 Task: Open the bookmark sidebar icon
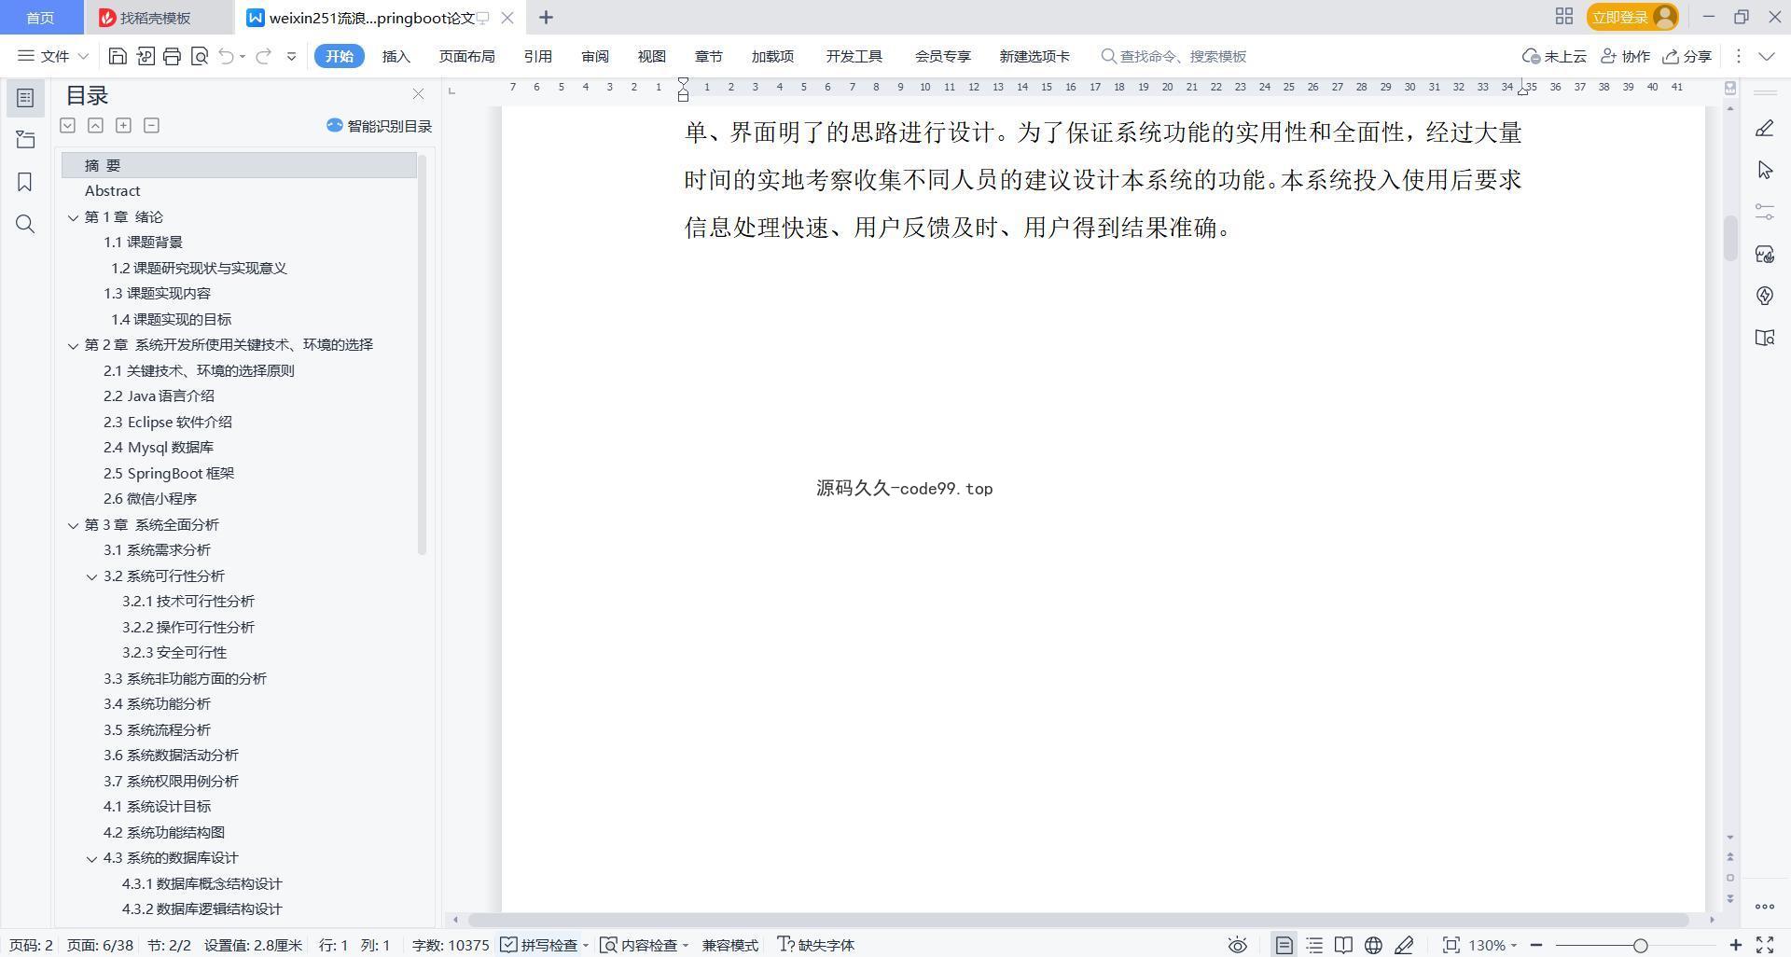25,182
